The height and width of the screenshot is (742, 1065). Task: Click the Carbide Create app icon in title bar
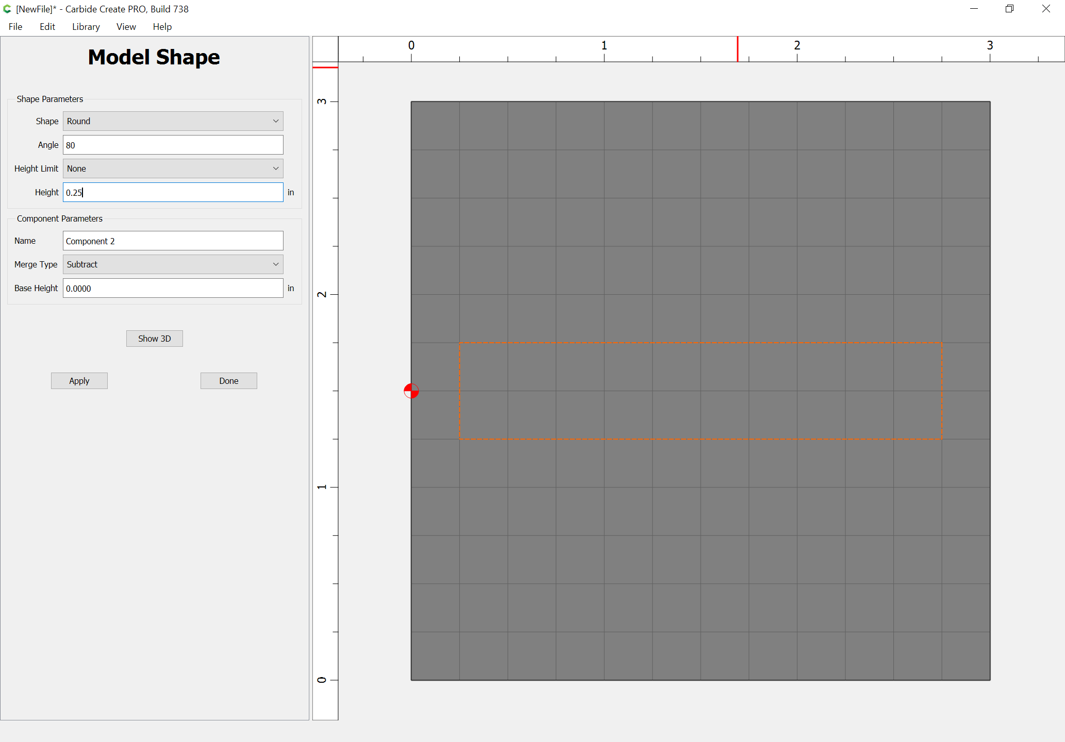coord(7,9)
